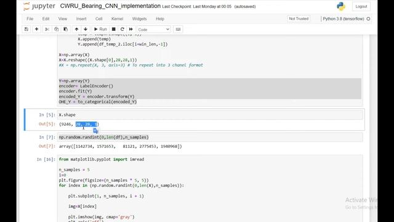Click the Python logo icon
The width and height of the screenshot is (394, 222).
[x=341, y=6]
